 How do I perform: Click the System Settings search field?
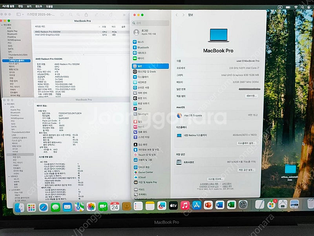(x=150, y=23)
